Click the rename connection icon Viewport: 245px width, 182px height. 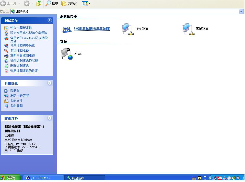[6, 56]
